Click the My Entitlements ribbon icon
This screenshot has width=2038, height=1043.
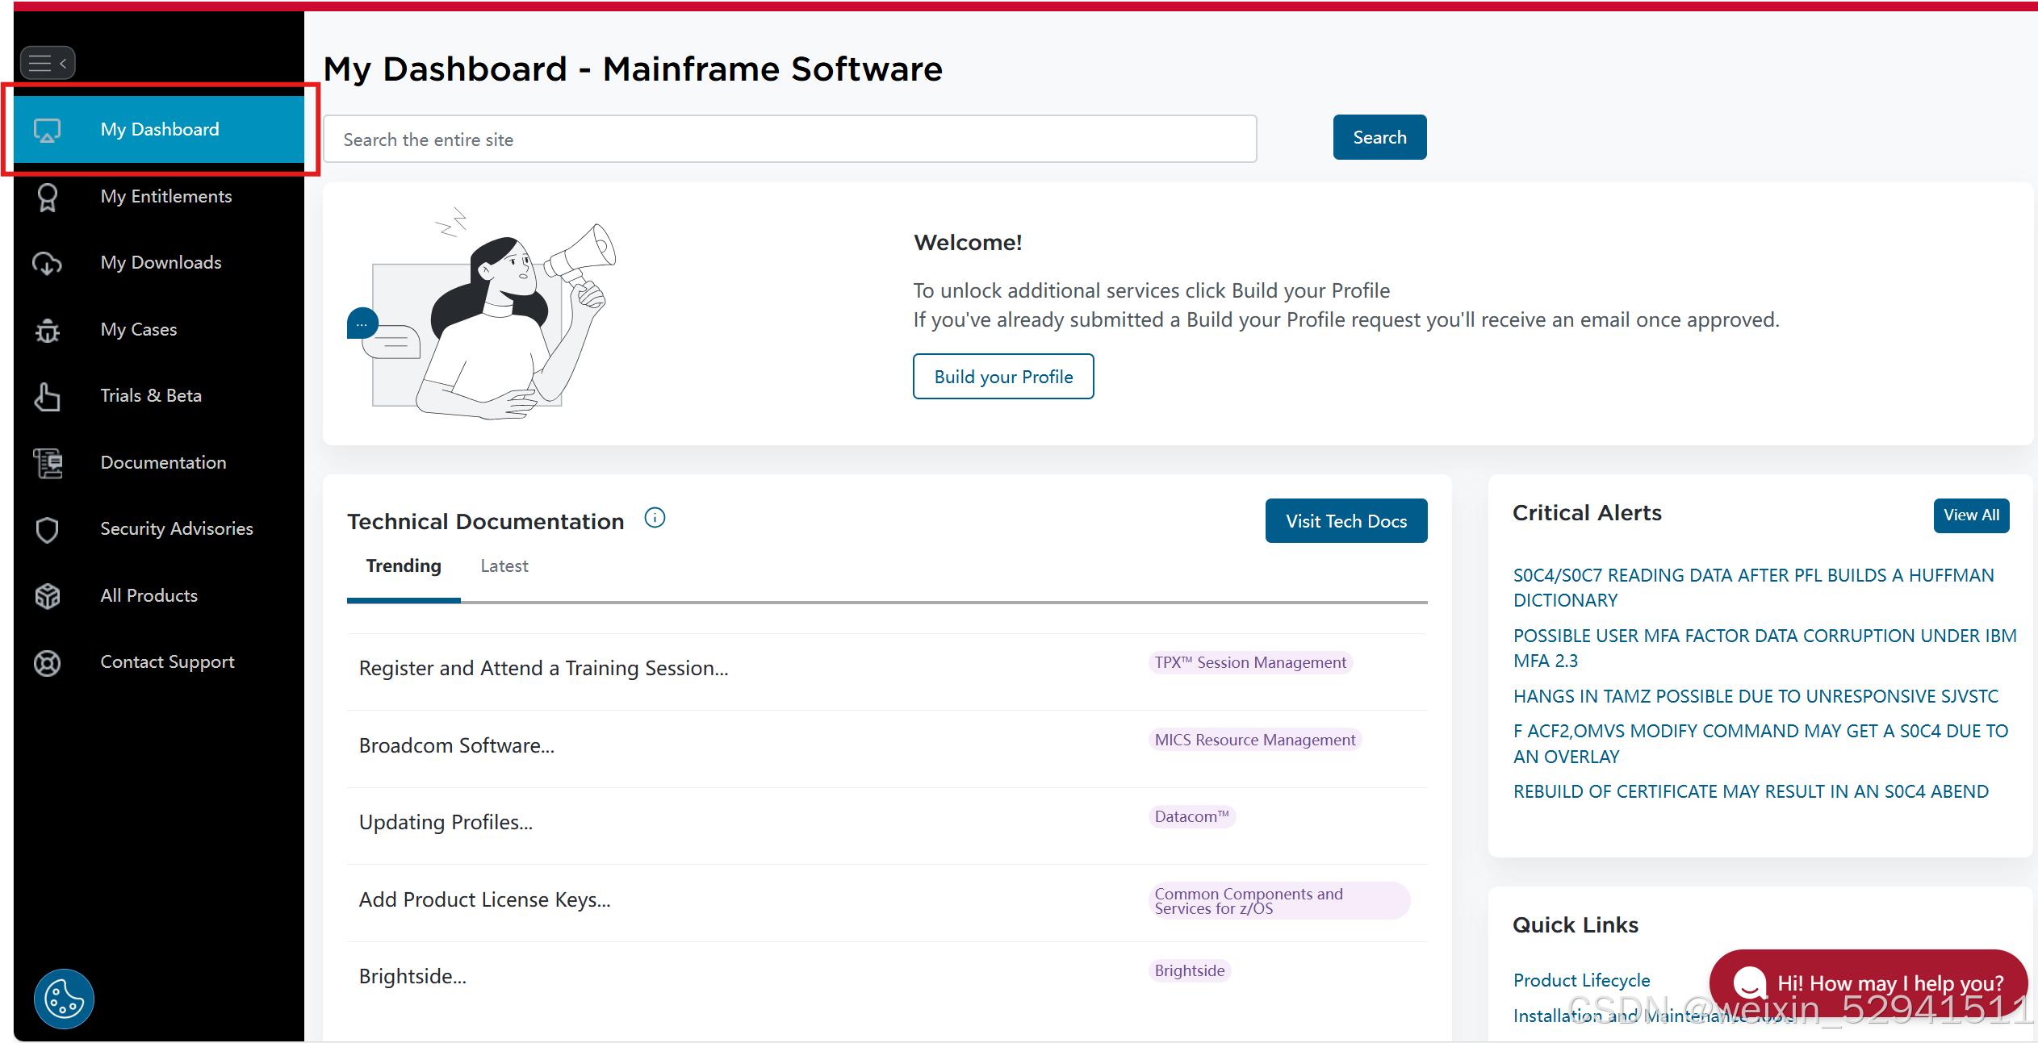pos(48,197)
